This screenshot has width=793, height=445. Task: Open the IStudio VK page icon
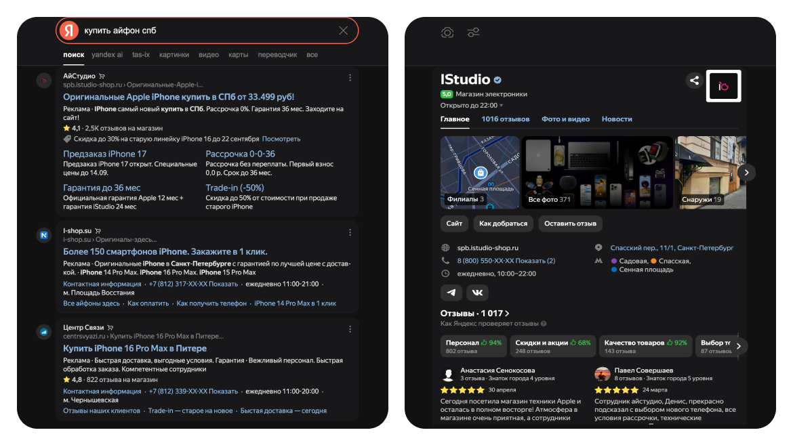[477, 292]
